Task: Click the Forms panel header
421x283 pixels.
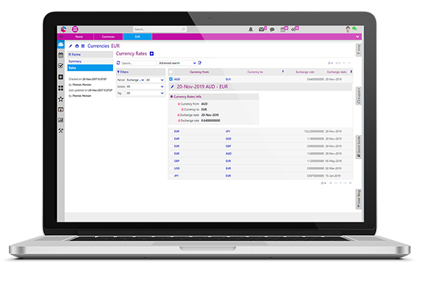Action: pos(90,54)
